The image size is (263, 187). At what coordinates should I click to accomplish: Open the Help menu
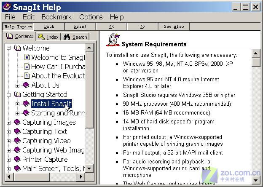117,17
